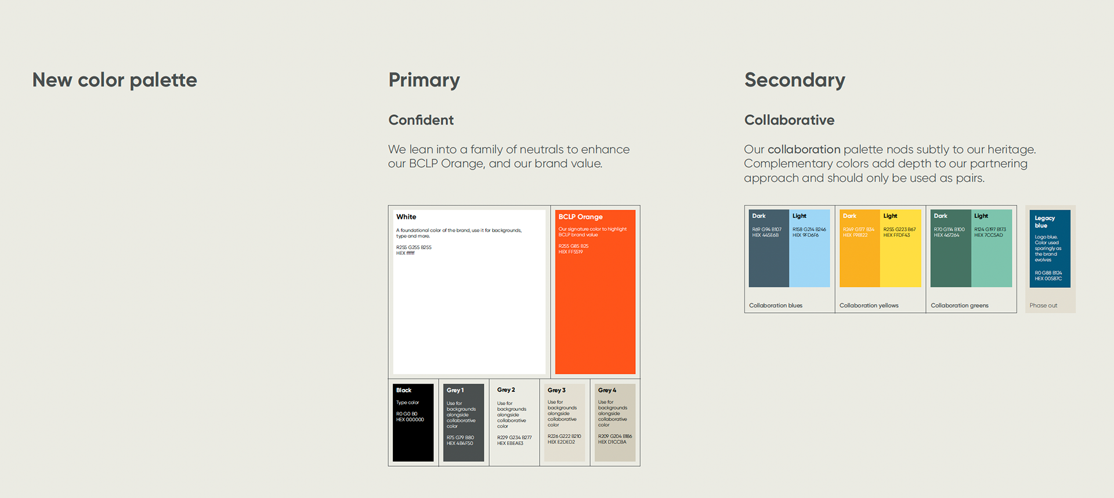Click the "HEX 7CC5AD" value

click(989, 235)
